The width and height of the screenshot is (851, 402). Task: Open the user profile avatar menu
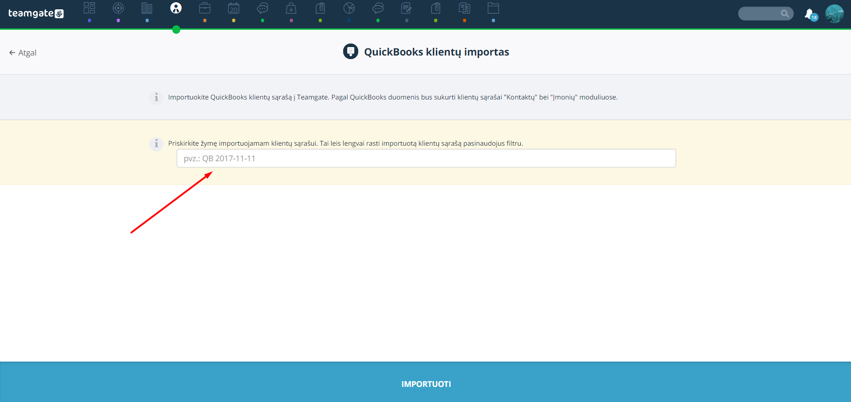pos(834,14)
